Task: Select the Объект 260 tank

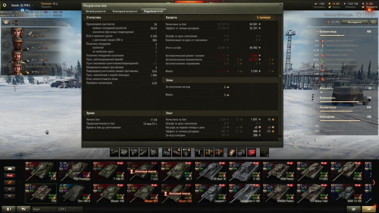Action: [x=177, y=193]
